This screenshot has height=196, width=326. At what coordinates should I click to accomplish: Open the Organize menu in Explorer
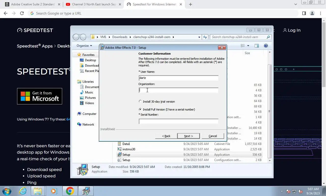pyautogui.click(x=84, y=46)
